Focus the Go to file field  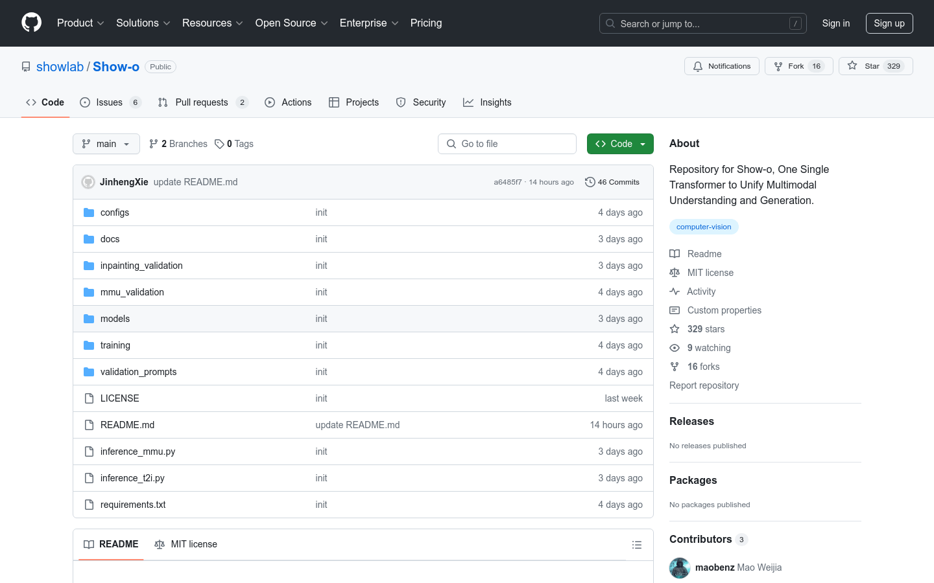click(507, 144)
